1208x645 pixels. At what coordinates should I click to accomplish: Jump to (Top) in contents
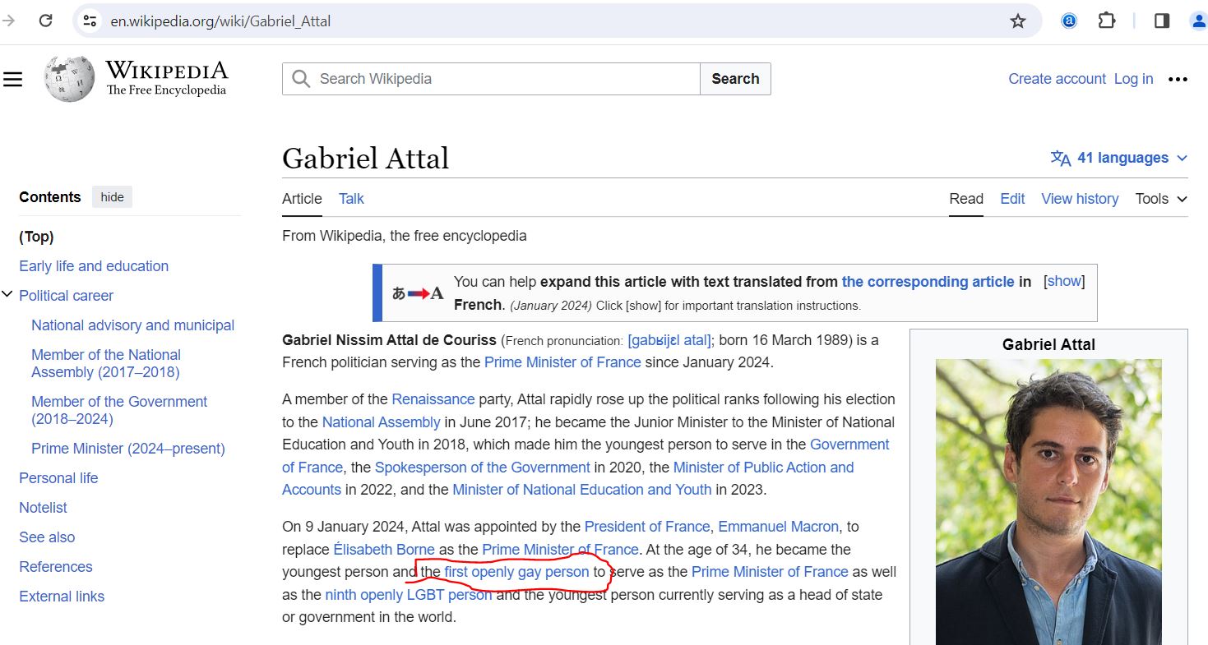(x=36, y=237)
